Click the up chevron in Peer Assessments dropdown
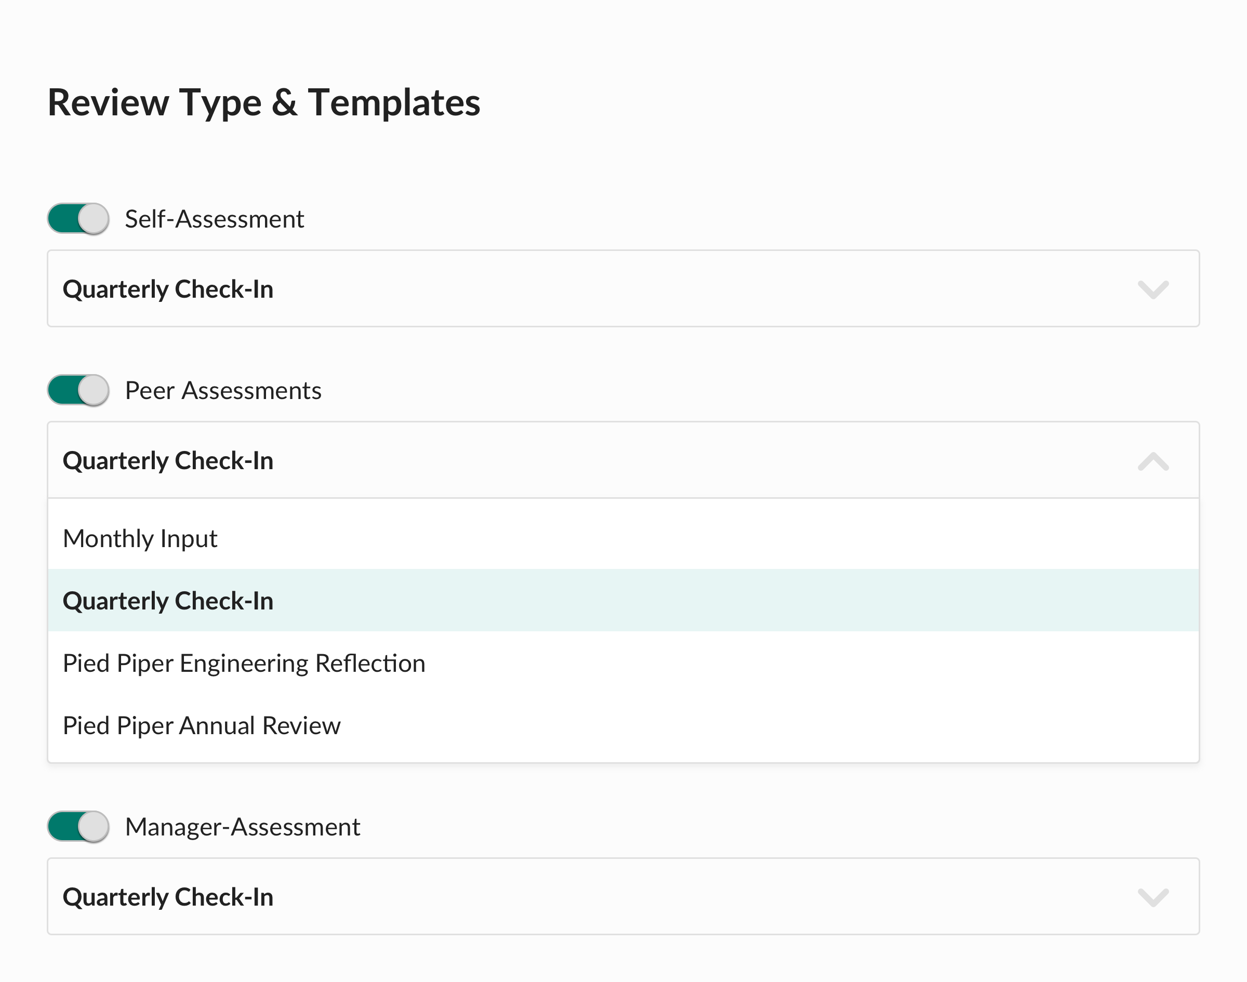The height and width of the screenshot is (982, 1247). click(1153, 461)
